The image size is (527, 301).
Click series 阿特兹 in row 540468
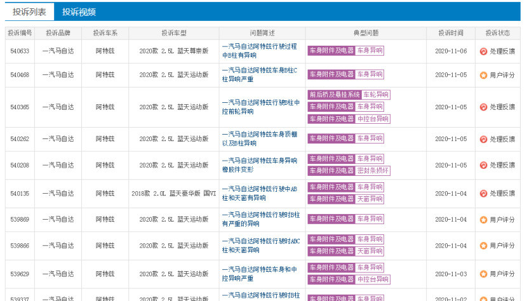tap(105, 75)
